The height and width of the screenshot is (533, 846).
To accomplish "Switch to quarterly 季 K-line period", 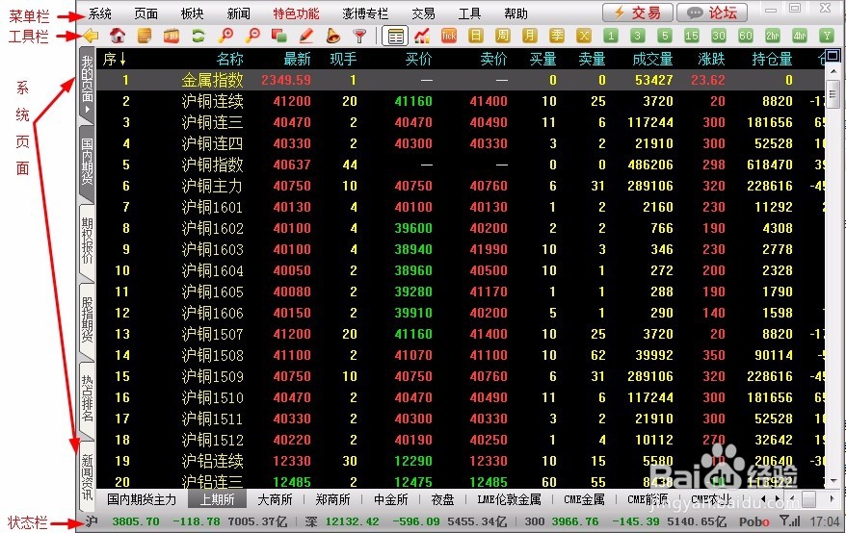I will pos(557,37).
